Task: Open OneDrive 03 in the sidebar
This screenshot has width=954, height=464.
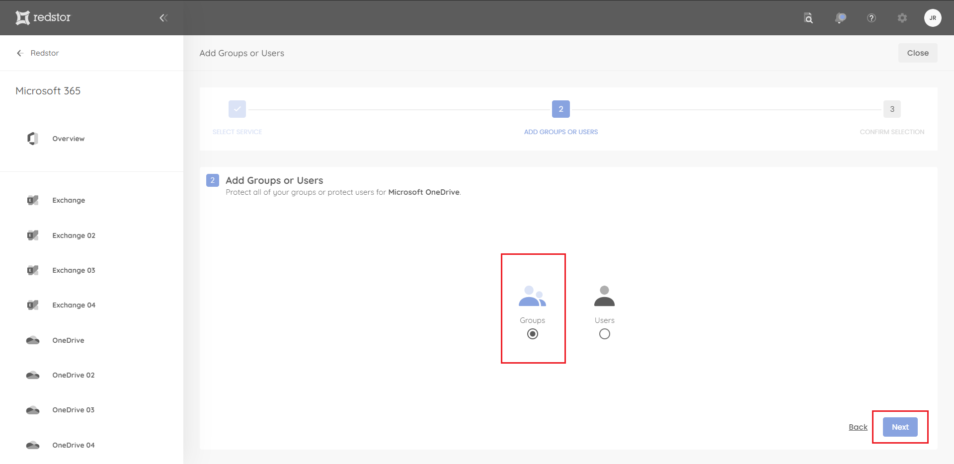Action: [x=74, y=410]
